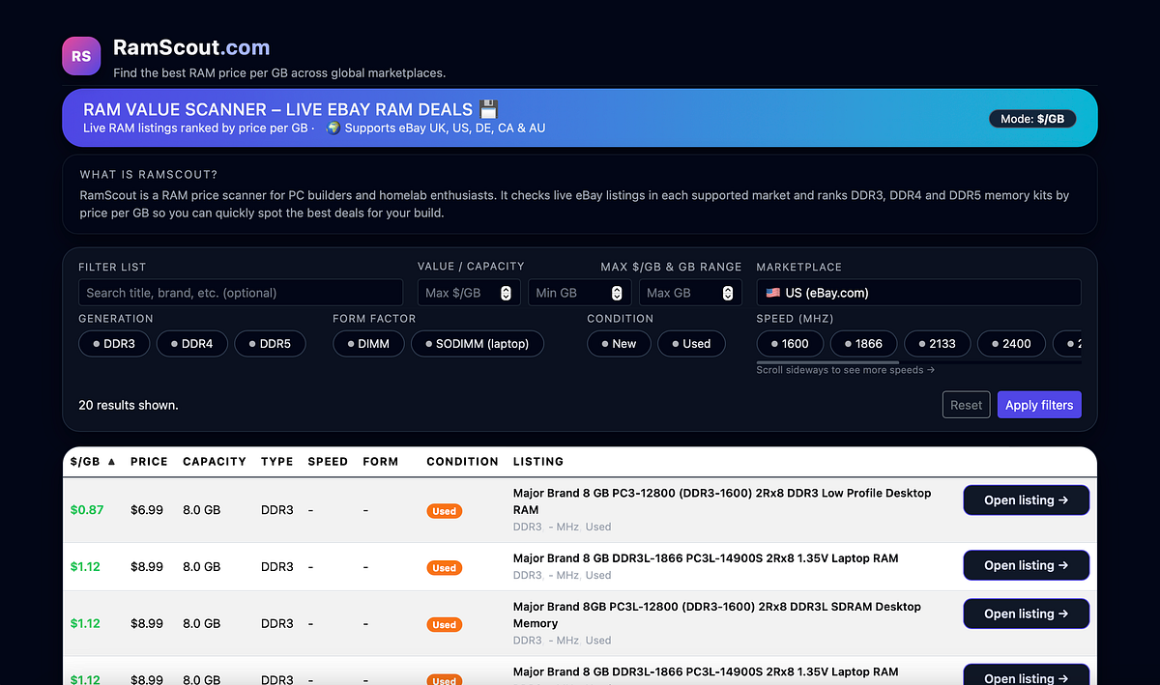This screenshot has height=685, width=1160.
Task: Toggle the DDR5 generation filter
Action: (270, 343)
